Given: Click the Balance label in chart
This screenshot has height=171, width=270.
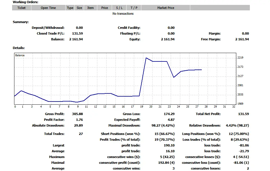Looking at the screenshot, I should (20, 55).
